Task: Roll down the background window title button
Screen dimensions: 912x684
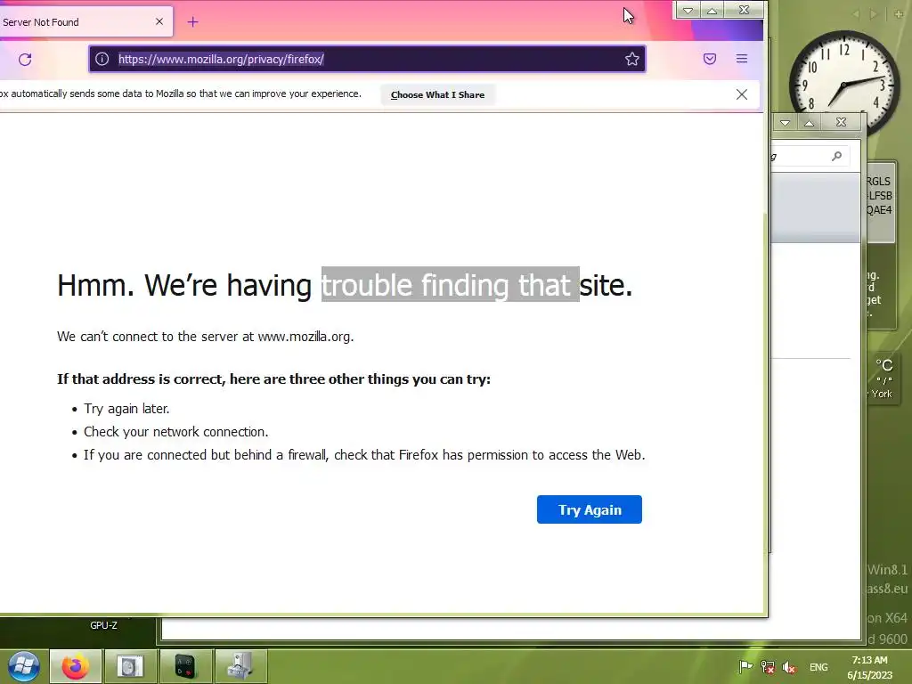Action: [786, 122]
